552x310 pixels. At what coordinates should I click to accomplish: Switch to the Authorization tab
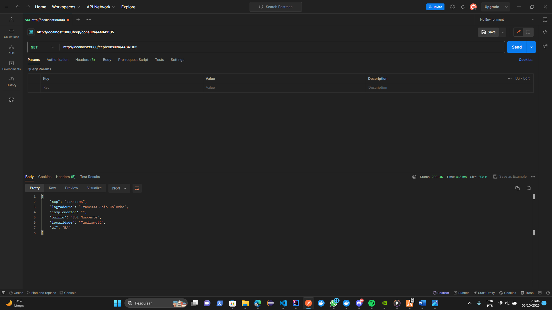(x=57, y=60)
